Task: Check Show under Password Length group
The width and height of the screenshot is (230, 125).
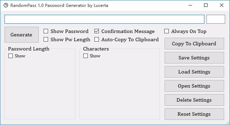Action: [11, 56]
